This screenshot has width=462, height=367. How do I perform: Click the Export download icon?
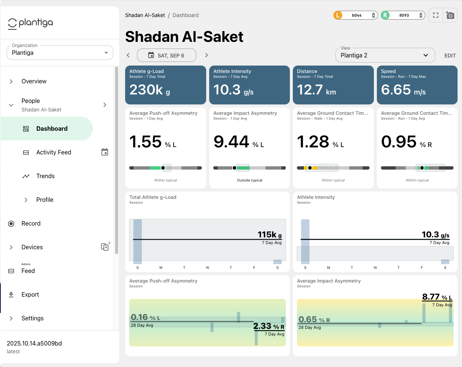[x=11, y=294]
